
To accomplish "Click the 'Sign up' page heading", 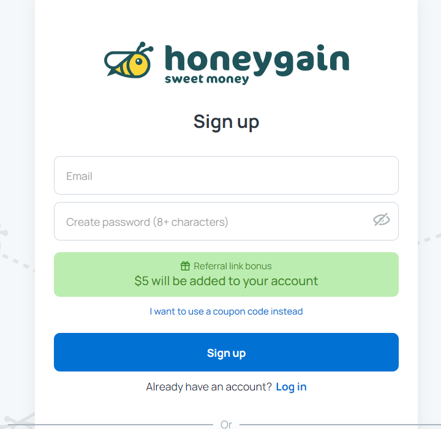I will pyautogui.click(x=226, y=122).
